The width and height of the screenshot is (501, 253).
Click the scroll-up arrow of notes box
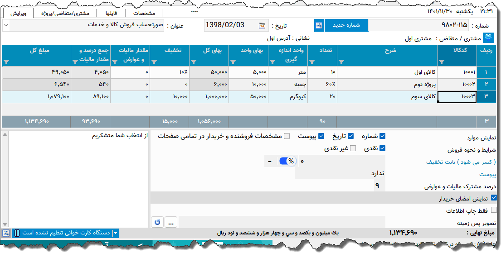point(5,134)
